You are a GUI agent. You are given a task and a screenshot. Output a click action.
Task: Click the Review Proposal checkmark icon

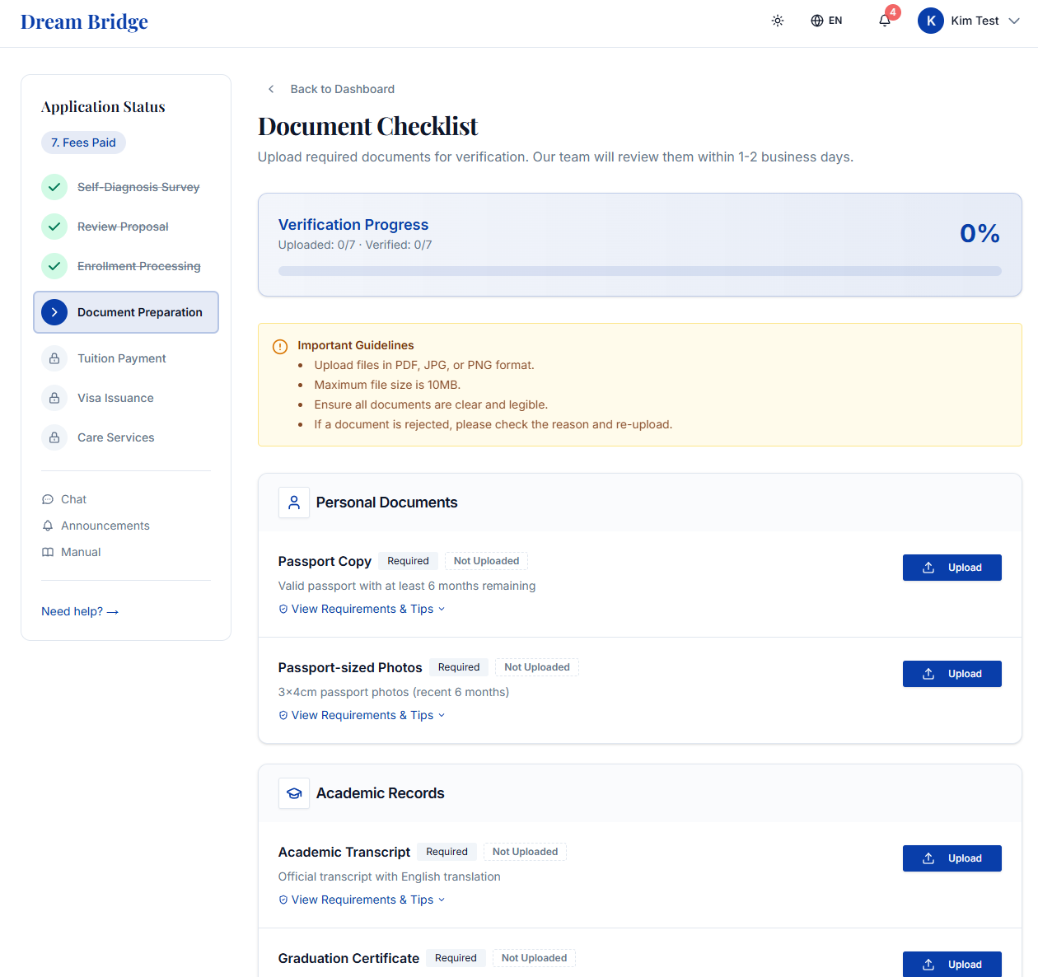[54, 227]
